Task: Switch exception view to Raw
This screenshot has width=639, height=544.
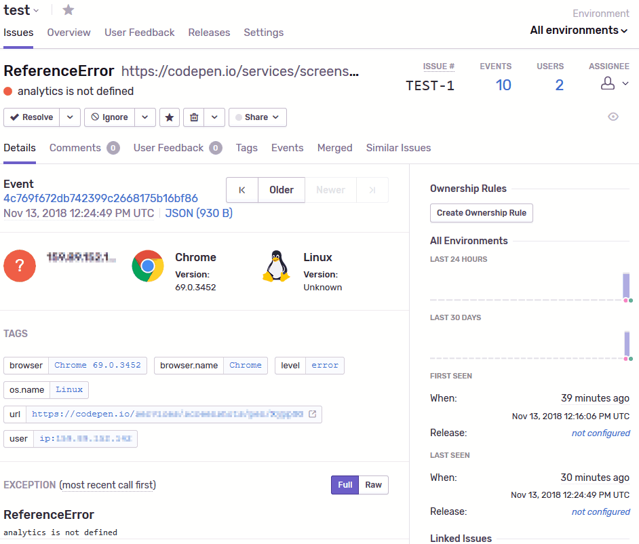Action: coord(373,485)
